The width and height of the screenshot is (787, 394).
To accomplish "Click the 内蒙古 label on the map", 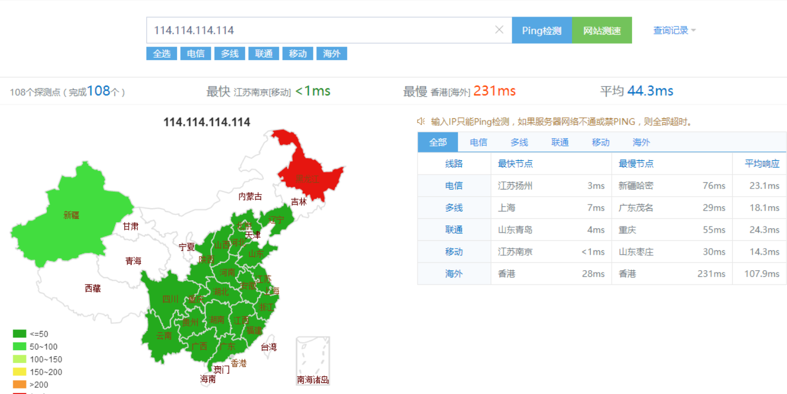I will point(250,196).
